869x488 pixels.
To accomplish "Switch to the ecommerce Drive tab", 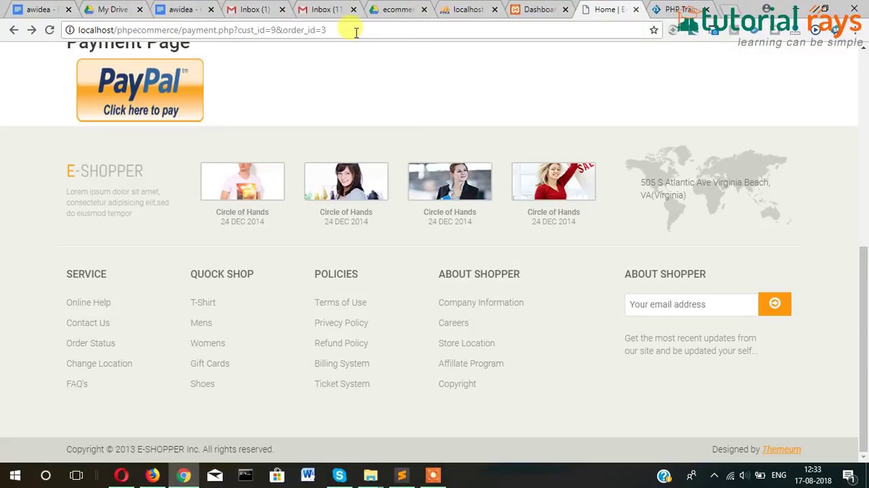I will tap(397, 9).
